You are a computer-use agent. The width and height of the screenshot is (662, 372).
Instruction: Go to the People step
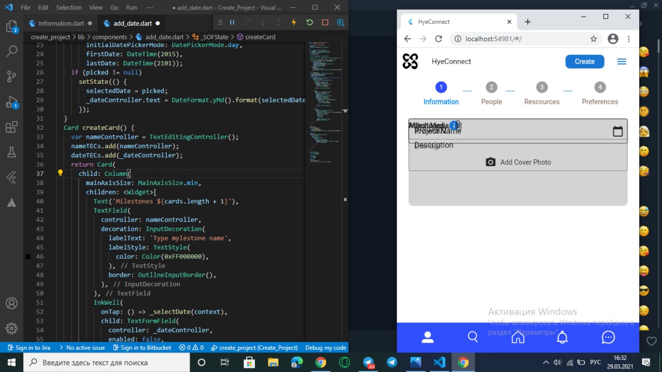point(491,94)
